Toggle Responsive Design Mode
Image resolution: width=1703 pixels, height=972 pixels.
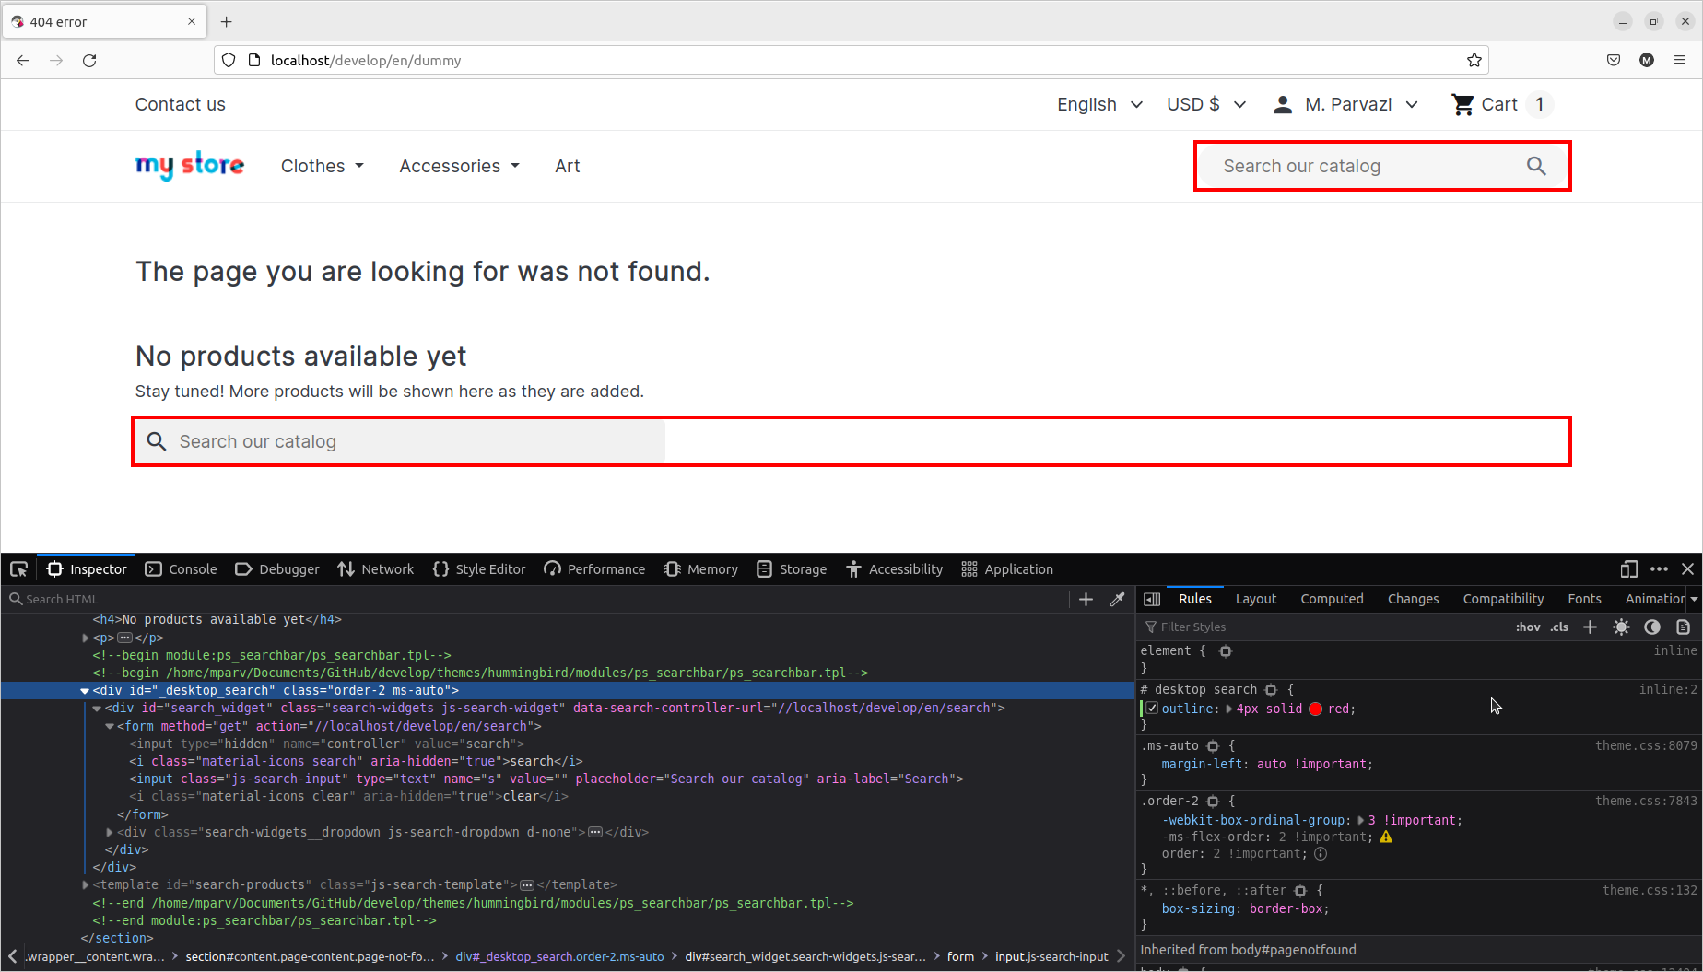tap(1628, 568)
